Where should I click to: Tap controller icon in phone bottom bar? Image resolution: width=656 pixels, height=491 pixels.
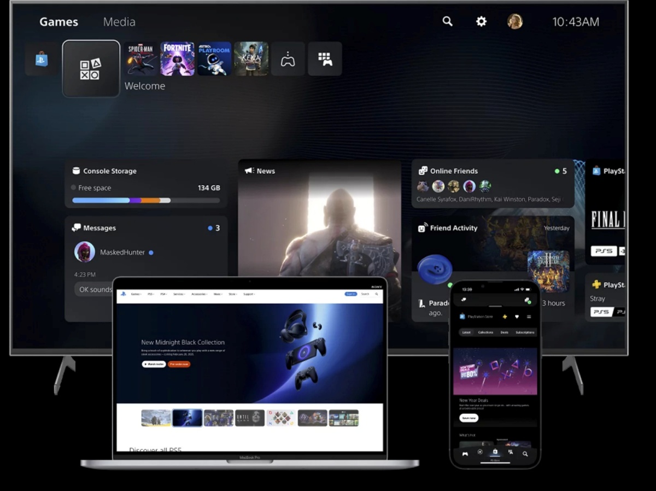(x=465, y=454)
